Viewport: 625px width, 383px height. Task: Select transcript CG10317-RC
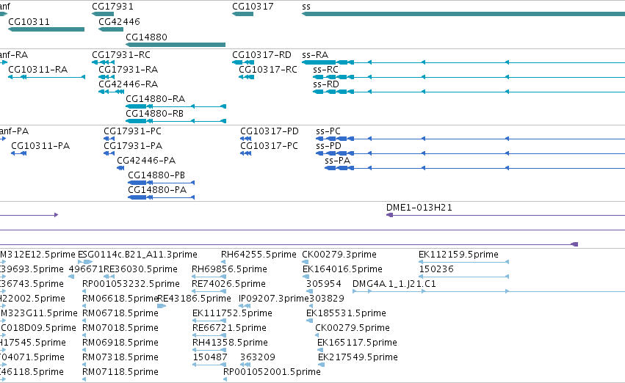click(x=246, y=77)
